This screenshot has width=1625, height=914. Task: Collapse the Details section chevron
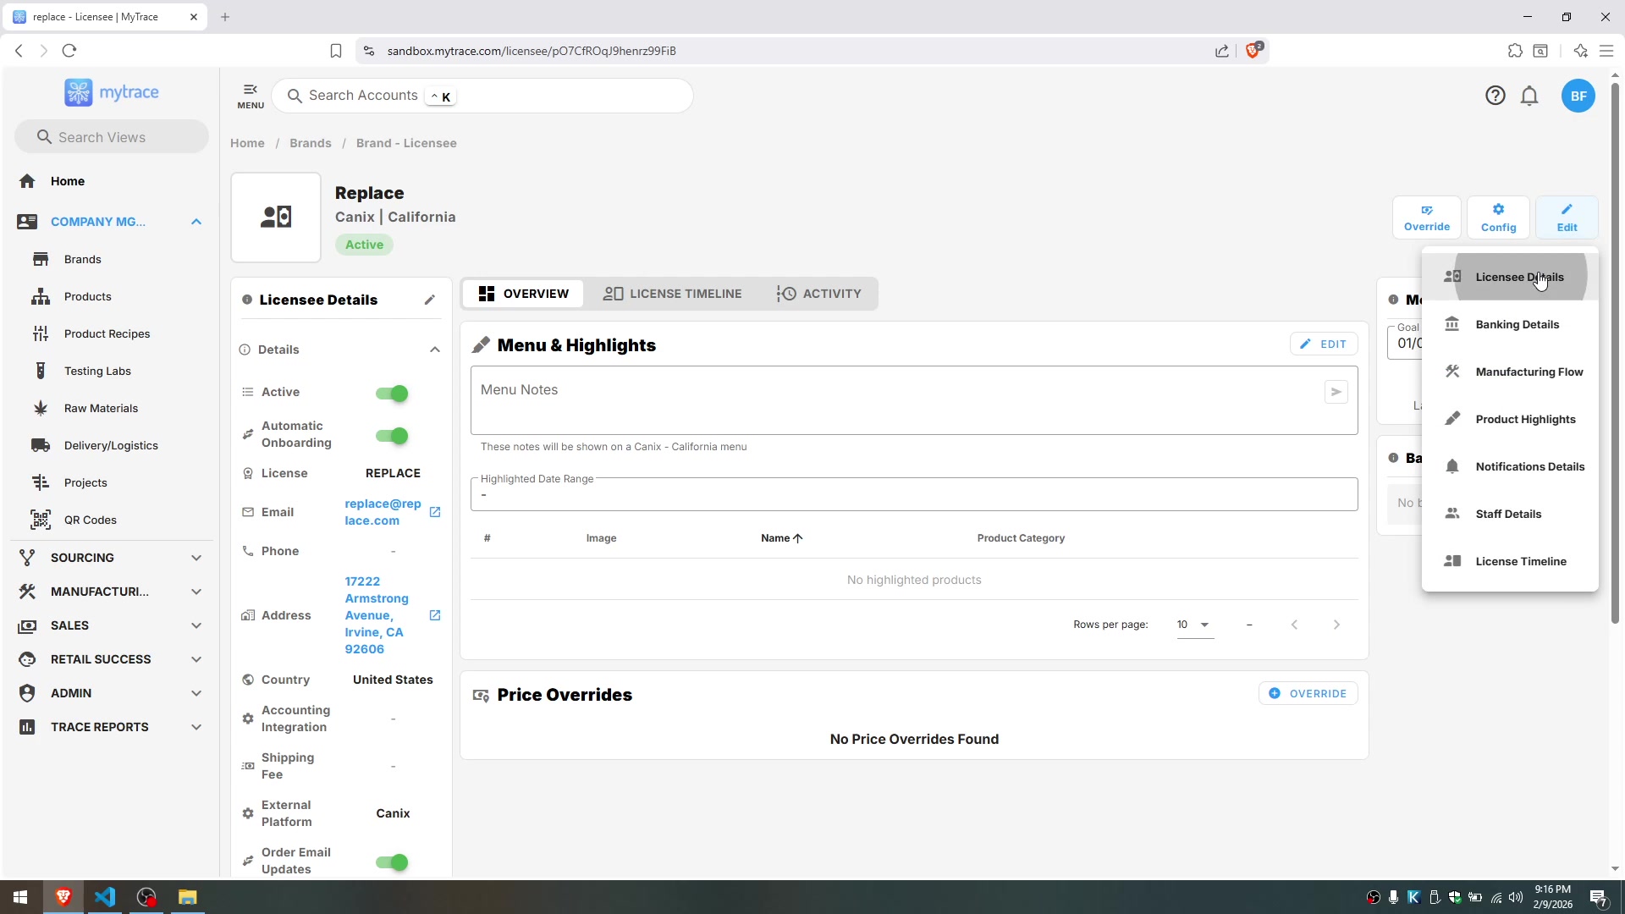pyautogui.click(x=435, y=350)
